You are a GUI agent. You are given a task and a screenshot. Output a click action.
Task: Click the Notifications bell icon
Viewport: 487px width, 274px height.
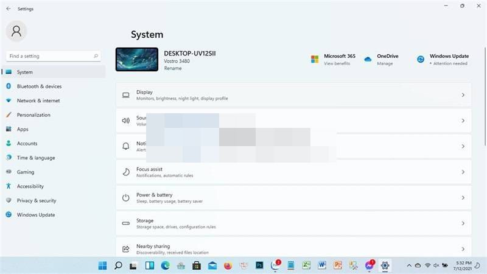(126, 146)
